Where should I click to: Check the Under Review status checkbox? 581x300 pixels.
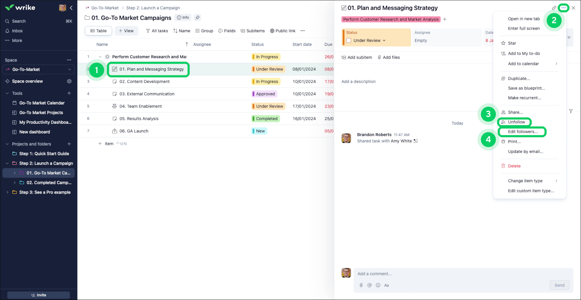click(349, 41)
